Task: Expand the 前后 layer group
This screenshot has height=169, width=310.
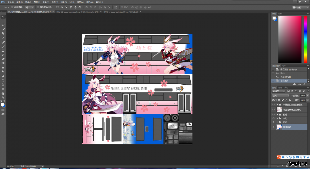Action: tap(277, 115)
